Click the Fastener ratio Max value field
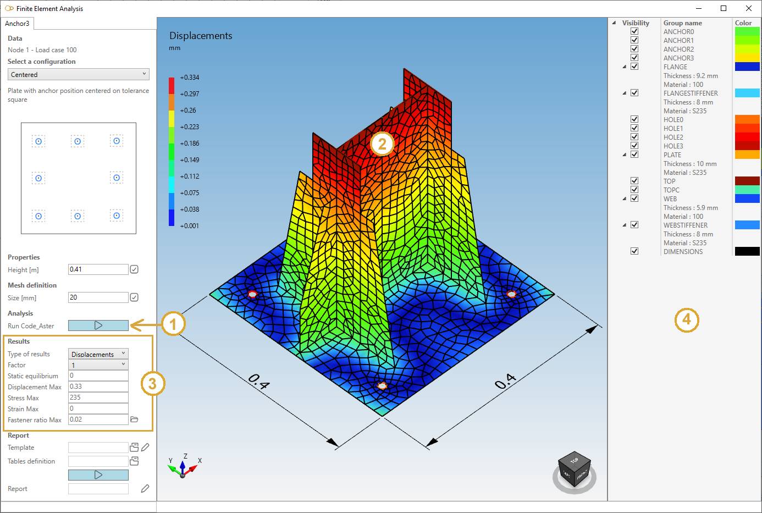Screen dimensions: 762x513 coord(98,420)
